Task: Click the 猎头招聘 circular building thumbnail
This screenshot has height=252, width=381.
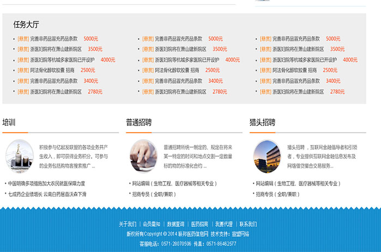Action: coord(267,157)
